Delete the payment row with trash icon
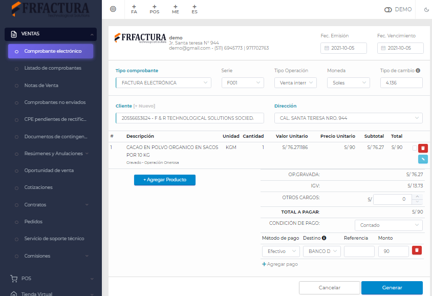This screenshot has height=296, width=432. click(x=417, y=250)
